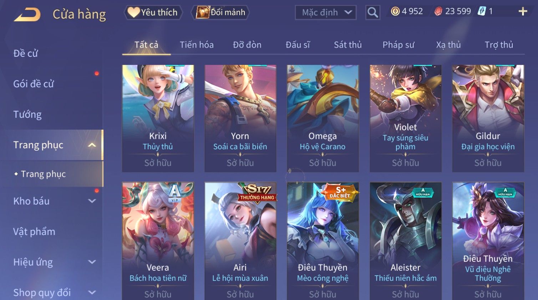This screenshot has height=300, width=538.
Task: Open the Mặc định sort dropdown
Action: [x=326, y=12]
